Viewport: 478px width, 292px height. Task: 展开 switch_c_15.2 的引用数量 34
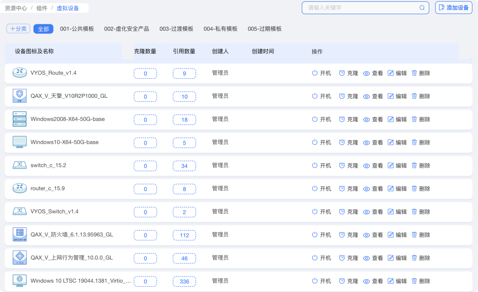coord(184,165)
